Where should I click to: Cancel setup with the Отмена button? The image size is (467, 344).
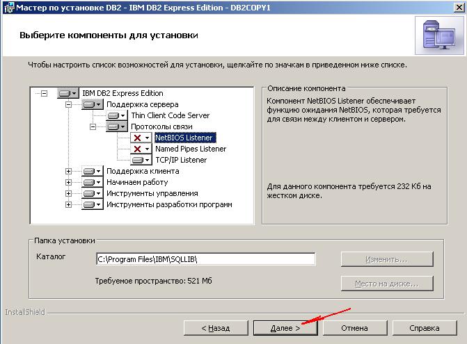click(x=355, y=328)
